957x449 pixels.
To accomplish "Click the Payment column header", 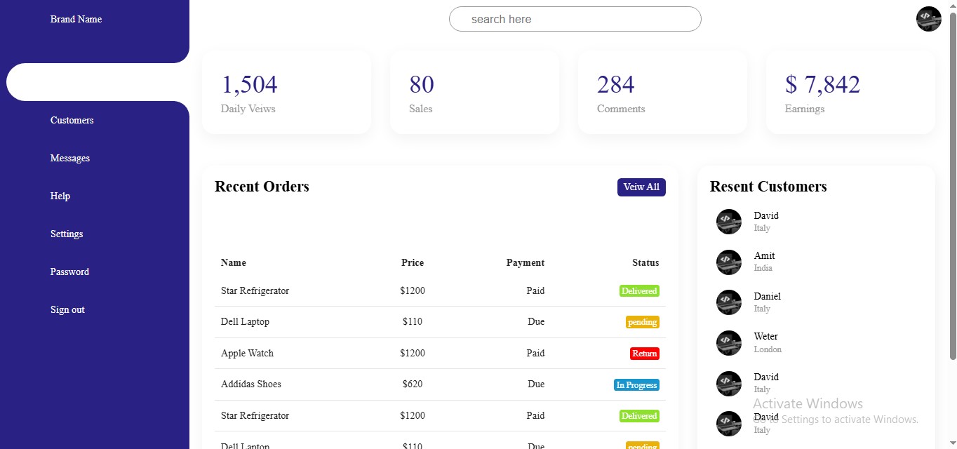I will [526, 262].
